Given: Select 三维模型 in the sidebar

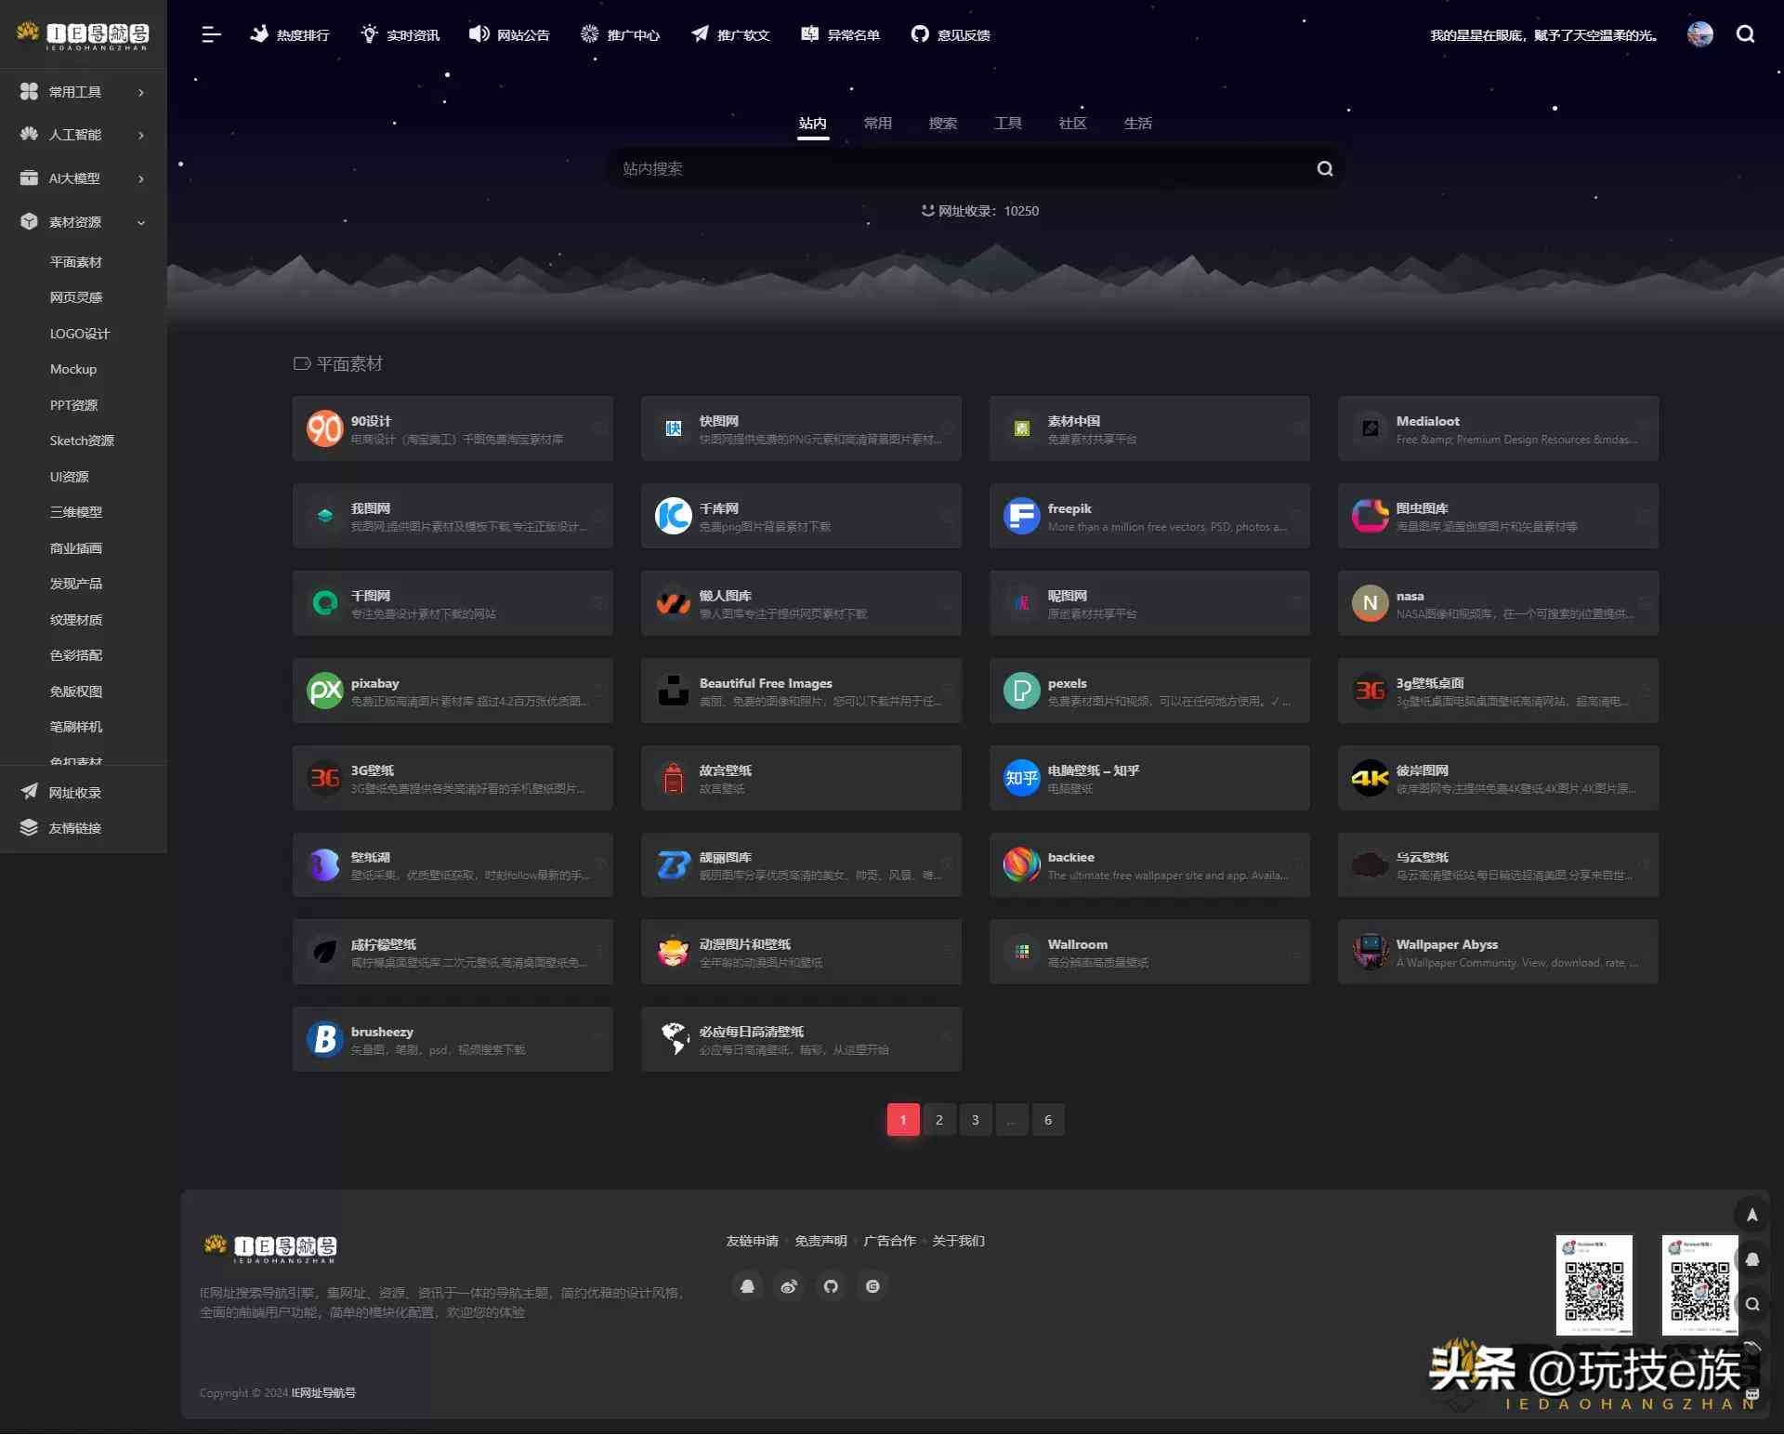Looking at the screenshot, I should (x=76, y=512).
